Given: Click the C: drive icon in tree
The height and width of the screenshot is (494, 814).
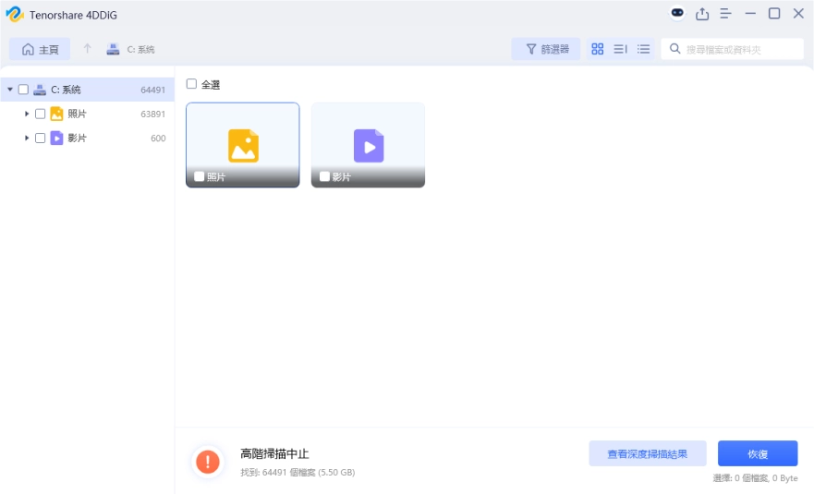Looking at the screenshot, I should (x=40, y=90).
